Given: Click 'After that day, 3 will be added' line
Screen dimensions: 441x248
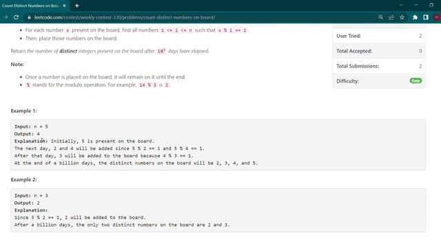Looking at the screenshot, I should pyautogui.click(x=104, y=156).
